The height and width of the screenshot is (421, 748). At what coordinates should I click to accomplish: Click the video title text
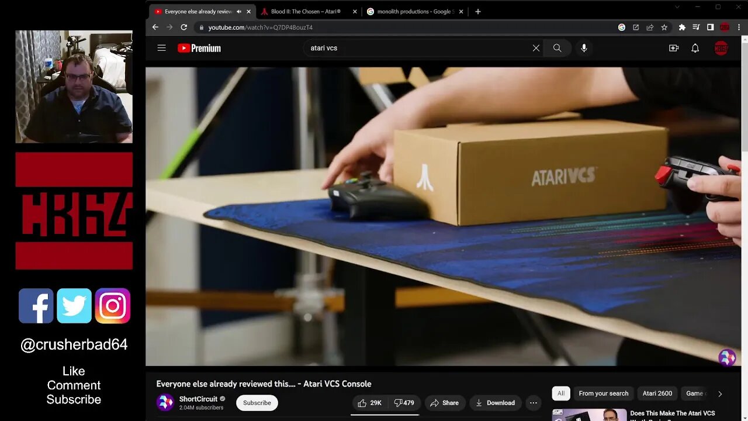coord(264,384)
